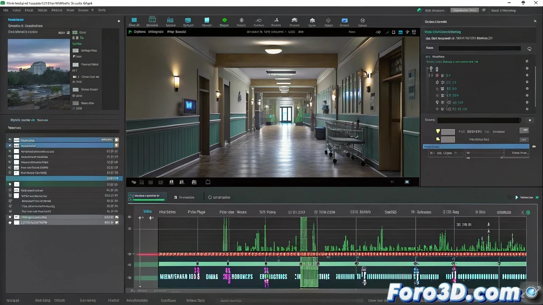Select the teal highlighted row in the media list
Image resolution: width=543 pixels, height=305 pixels.
(x=64, y=178)
